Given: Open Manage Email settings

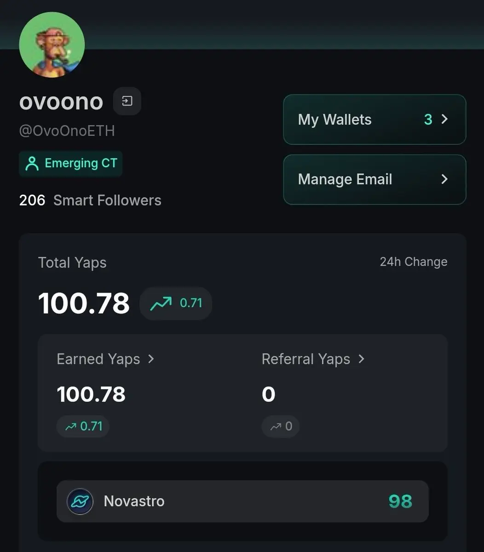Looking at the screenshot, I should tap(375, 179).
